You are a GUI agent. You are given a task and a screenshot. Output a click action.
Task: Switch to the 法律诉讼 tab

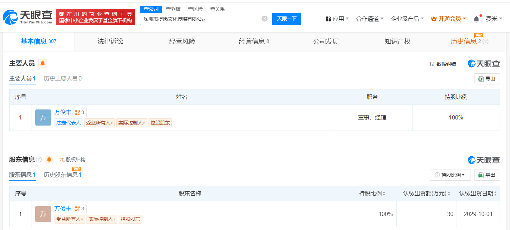(x=110, y=41)
